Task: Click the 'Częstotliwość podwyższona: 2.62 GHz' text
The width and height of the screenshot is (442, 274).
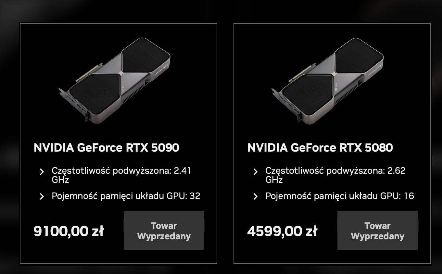Action: tap(335, 175)
